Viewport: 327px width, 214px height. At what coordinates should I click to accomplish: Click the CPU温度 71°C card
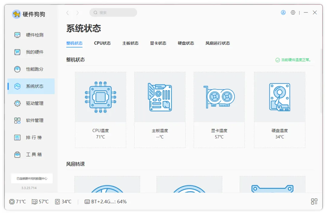[101, 109]
